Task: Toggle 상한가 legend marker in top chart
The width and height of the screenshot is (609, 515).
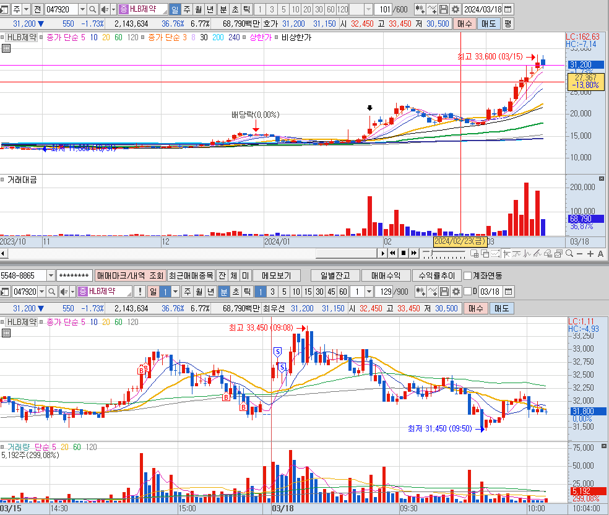Action: [244, 37]
